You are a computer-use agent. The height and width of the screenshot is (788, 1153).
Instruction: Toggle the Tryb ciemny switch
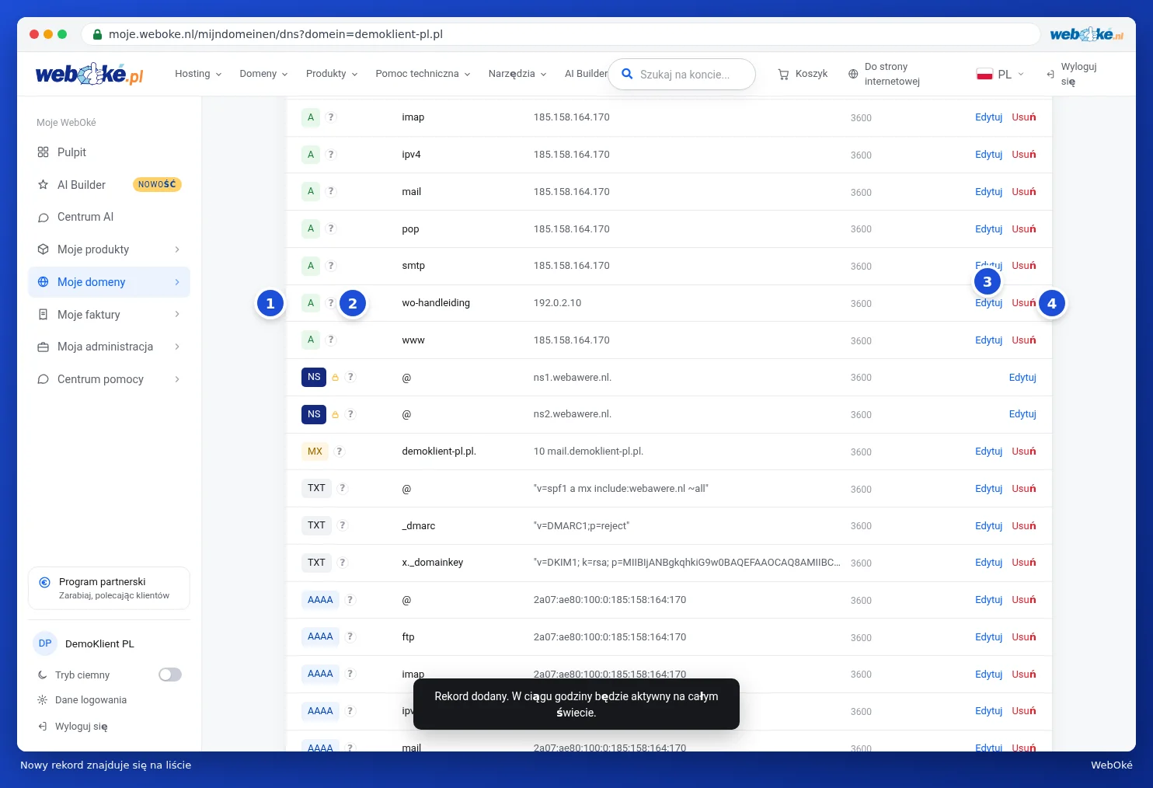click(170, 675)
